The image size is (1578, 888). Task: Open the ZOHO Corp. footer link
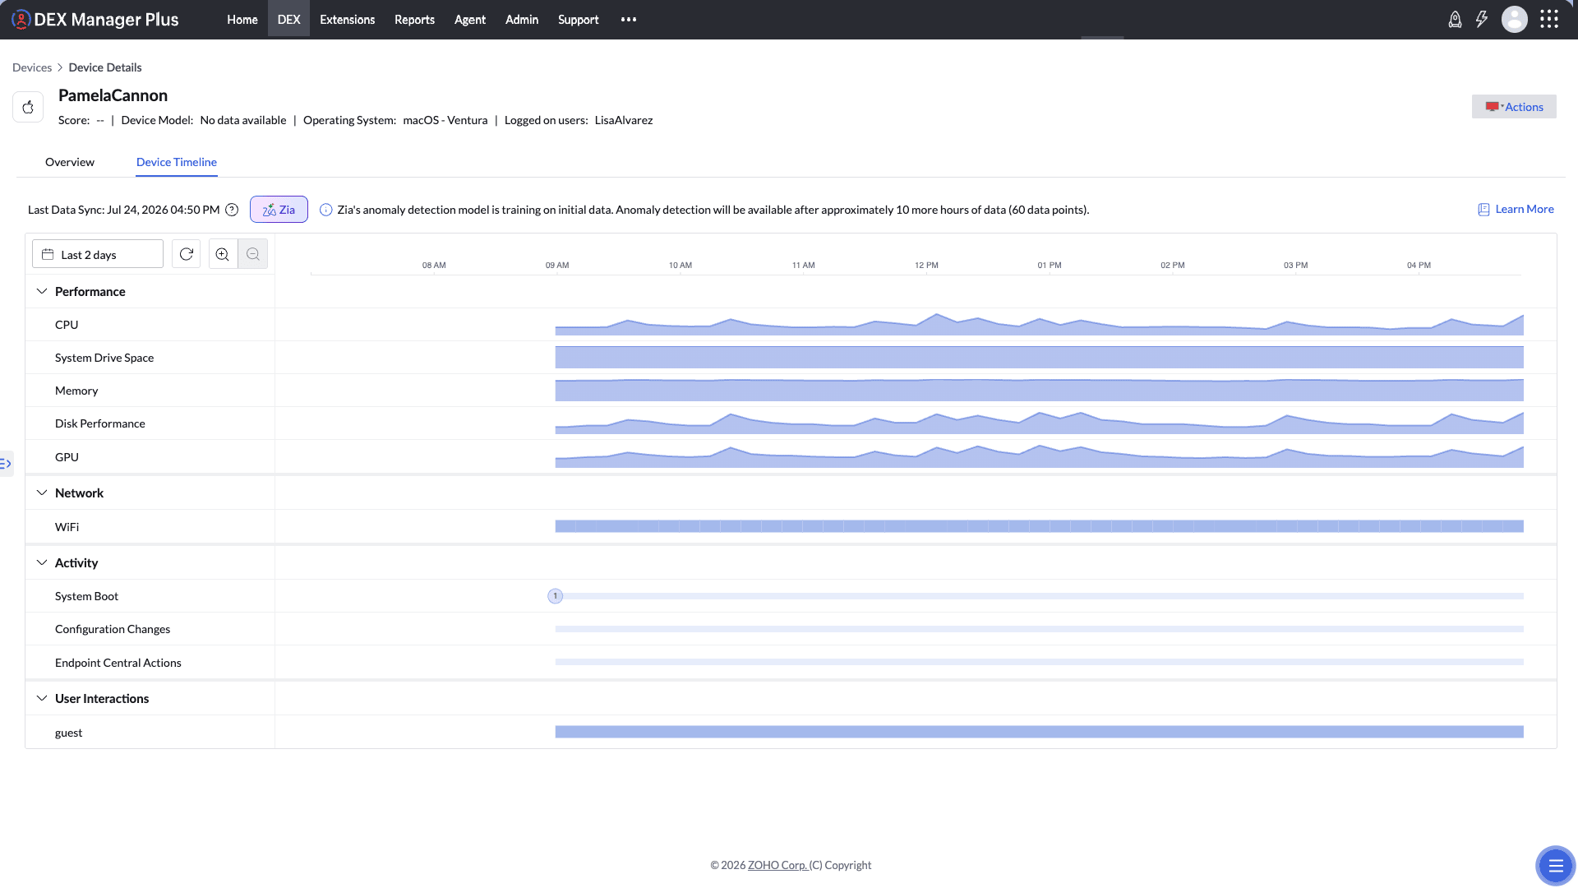point(777,865)
